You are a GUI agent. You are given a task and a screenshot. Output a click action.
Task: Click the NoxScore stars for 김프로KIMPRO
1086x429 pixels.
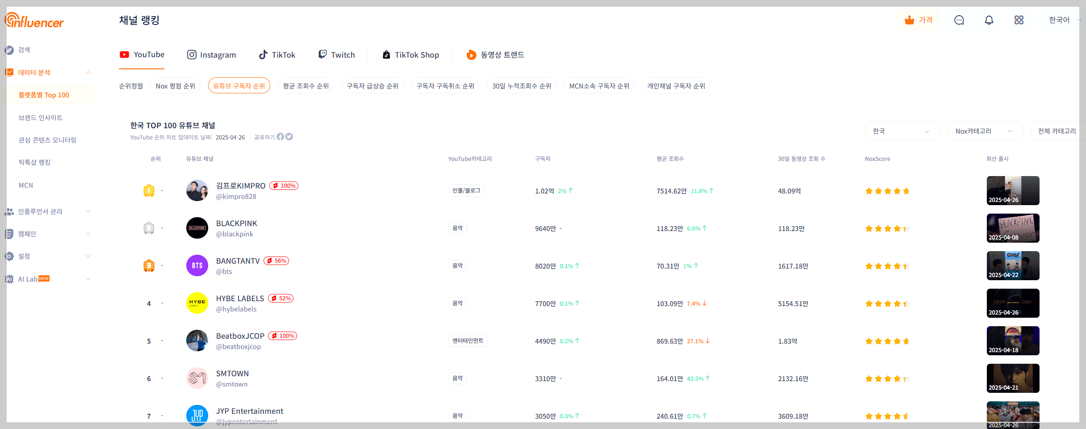click(x=887, y=191)
